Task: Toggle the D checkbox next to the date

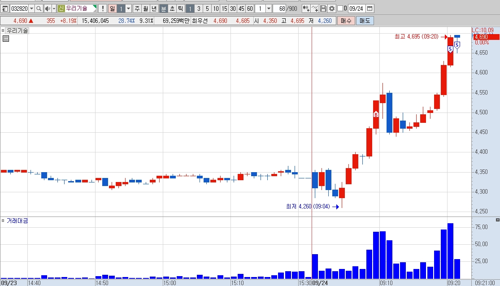Action: [x=340, y=8]
